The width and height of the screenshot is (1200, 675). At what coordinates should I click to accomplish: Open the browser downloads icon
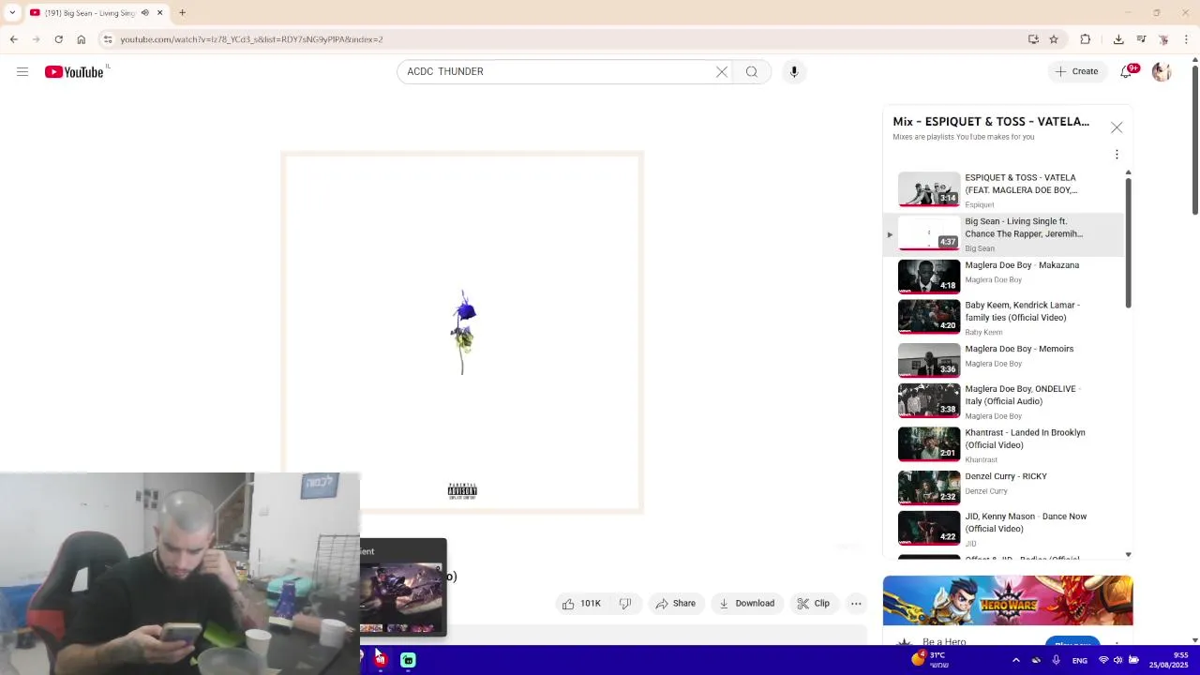click(1118, 39)
